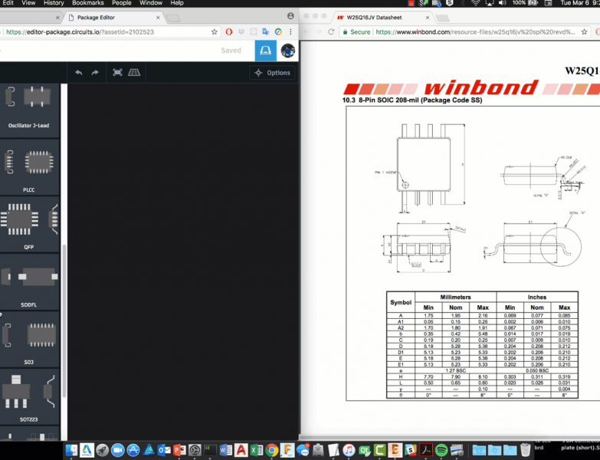Click the Chrome account icon above the address bar

pyautogui.click(x=290, y=16)
